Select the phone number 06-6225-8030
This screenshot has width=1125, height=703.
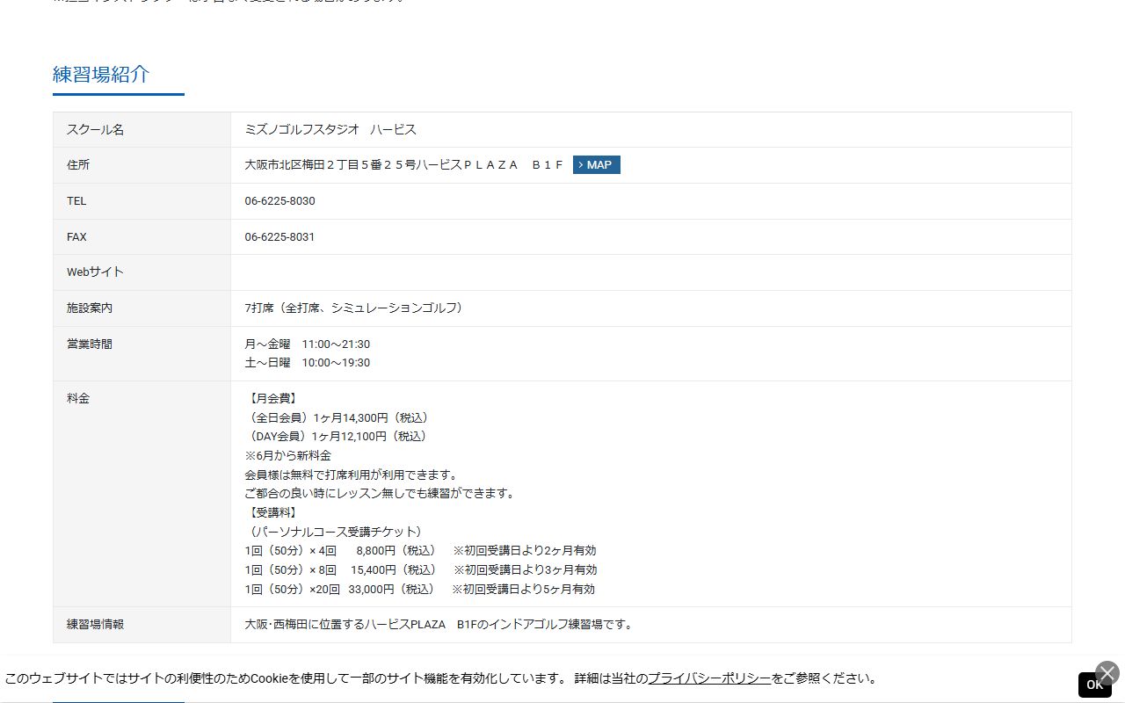tap(279, 201)
